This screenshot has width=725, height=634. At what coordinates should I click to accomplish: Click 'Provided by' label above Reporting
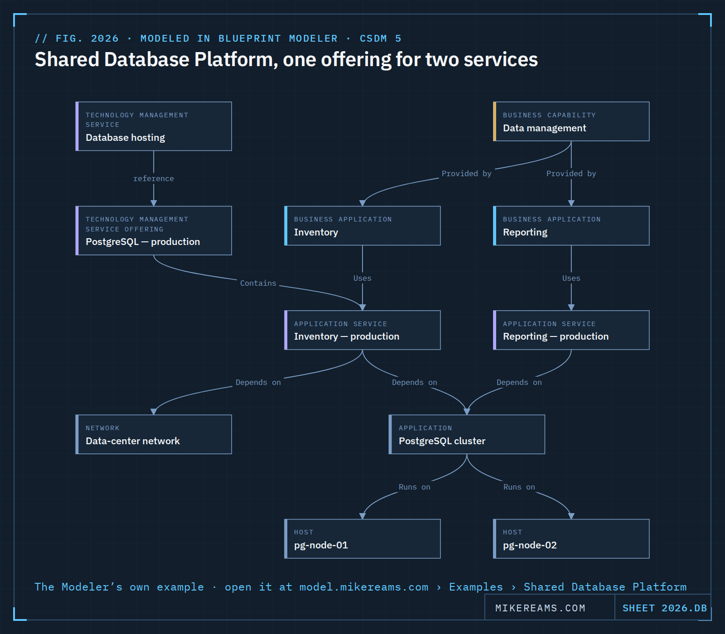click(x=571, y=173)
